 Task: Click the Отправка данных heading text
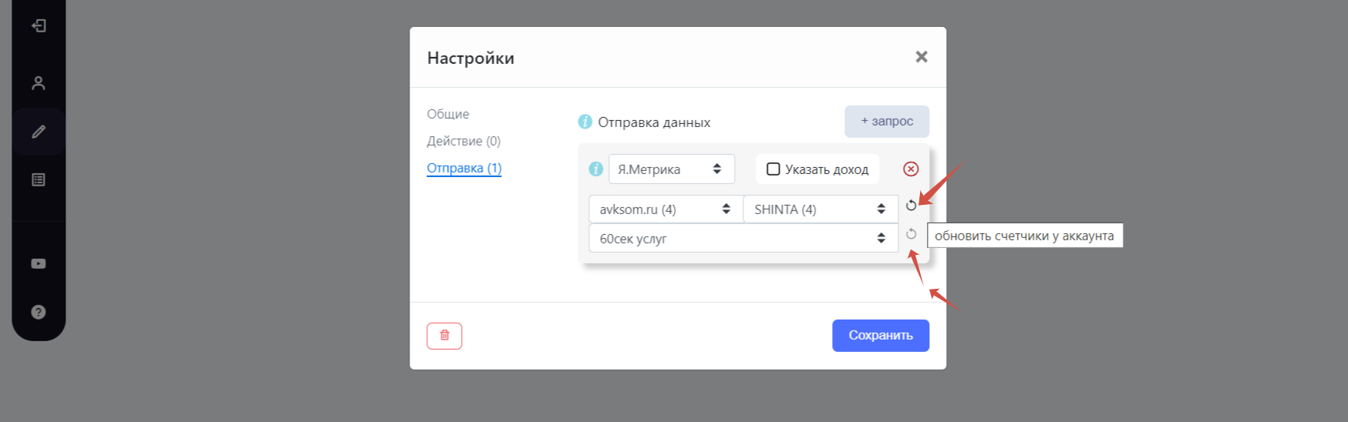click(x=654, y=122)
